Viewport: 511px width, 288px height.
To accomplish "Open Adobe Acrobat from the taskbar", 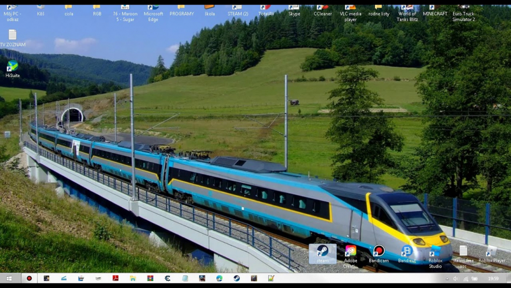I will click(x=115, y=278).
